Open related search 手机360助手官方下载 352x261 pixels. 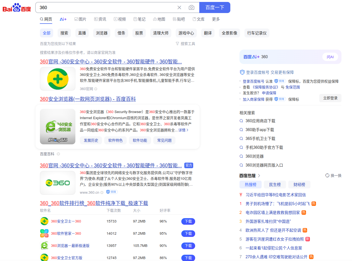[264, 147]
